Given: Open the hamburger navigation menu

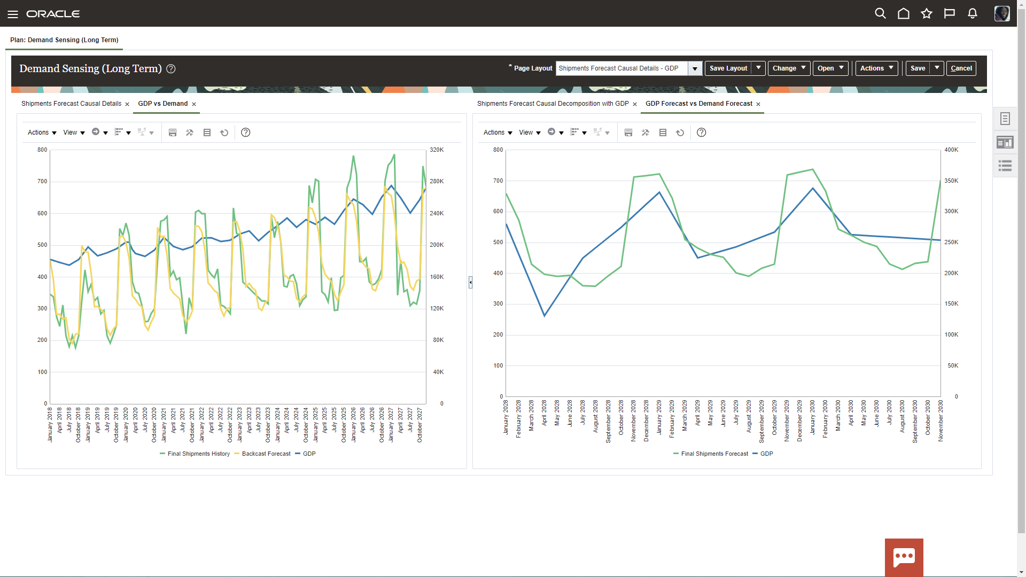Looking at the screenshot, I should tap(13, 14).
